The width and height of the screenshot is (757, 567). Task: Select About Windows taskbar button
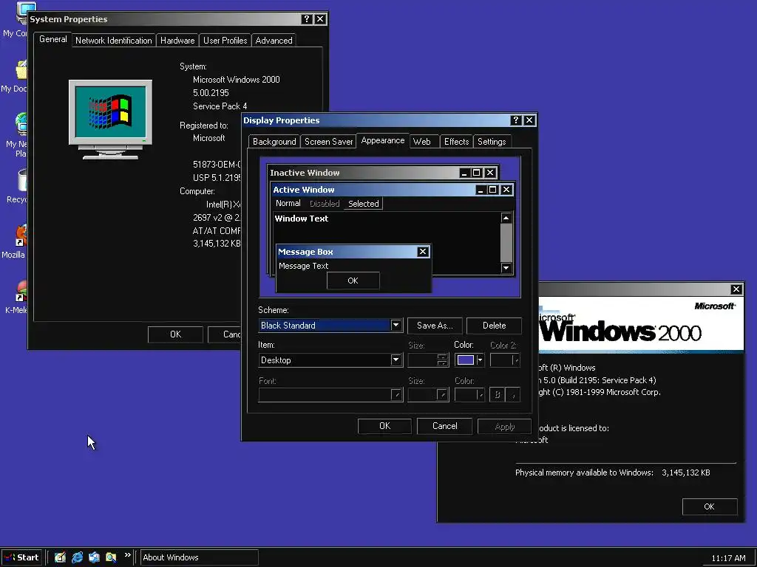(x=200, y=557)
